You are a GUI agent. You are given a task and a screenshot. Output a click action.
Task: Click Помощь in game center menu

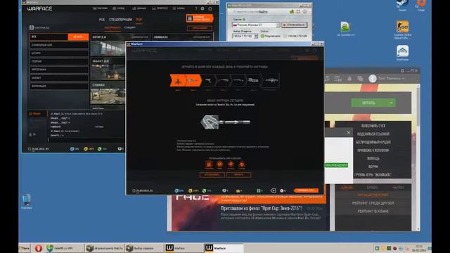click(373, 158)
